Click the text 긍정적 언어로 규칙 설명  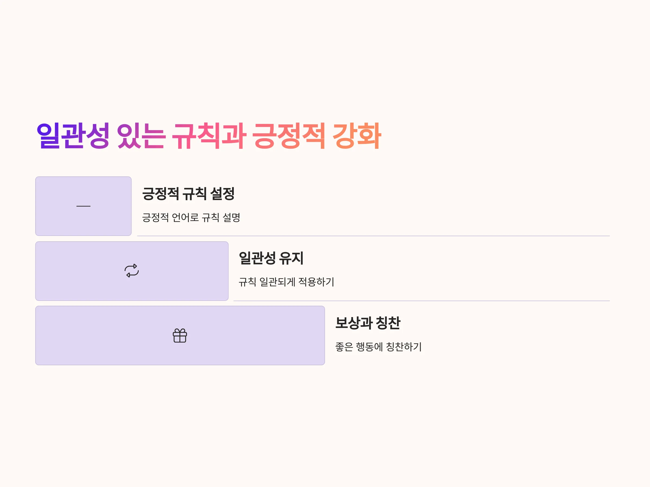point(191,218)
